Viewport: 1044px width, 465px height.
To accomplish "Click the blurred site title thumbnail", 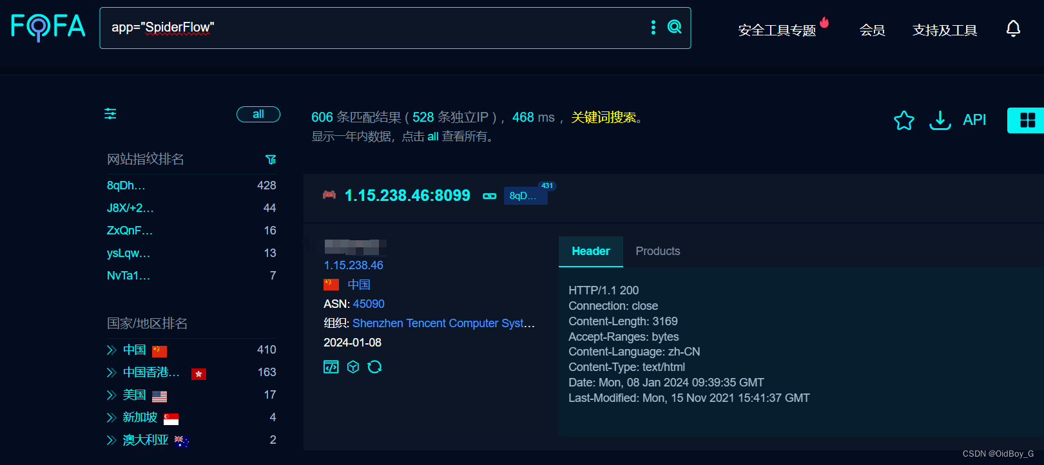I will pos(355,246).
